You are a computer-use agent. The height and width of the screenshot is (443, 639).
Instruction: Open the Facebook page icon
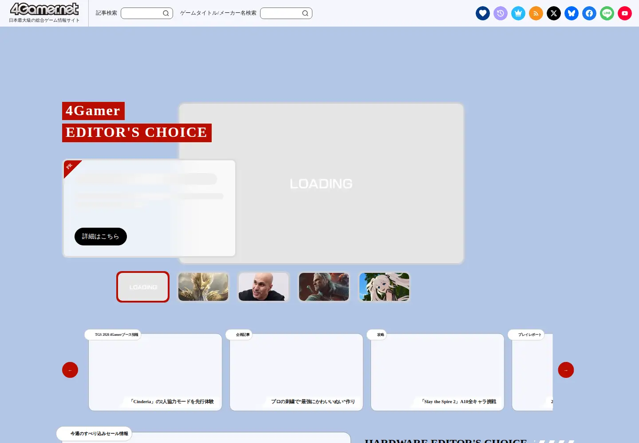tap(589, 13)
